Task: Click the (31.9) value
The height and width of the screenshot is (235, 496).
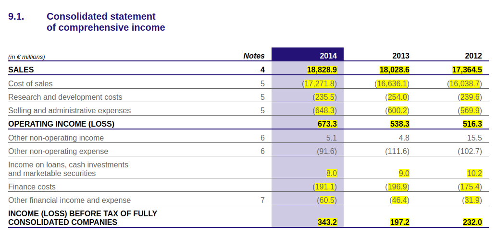Action: coord(472,200)
